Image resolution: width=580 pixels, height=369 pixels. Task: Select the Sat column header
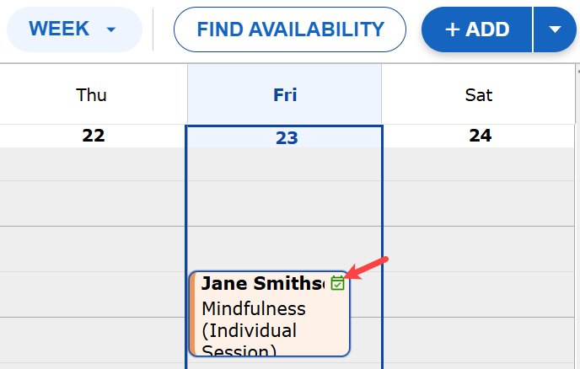(479, 94)
